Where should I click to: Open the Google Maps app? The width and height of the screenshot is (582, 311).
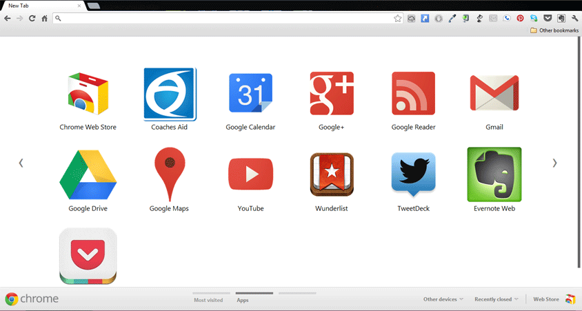(169, 174)
